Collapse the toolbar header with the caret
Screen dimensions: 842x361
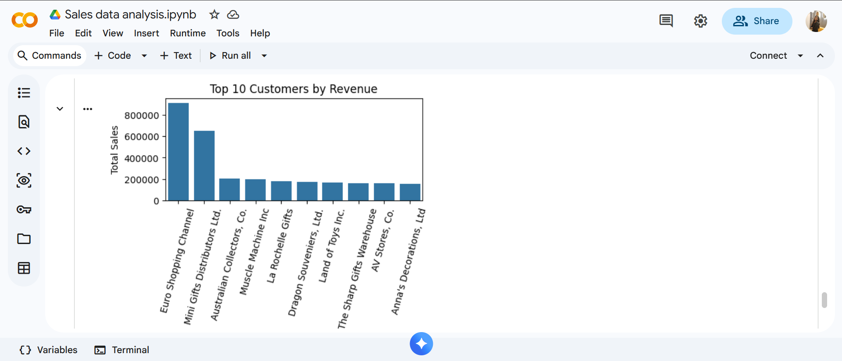pos(820,56)
